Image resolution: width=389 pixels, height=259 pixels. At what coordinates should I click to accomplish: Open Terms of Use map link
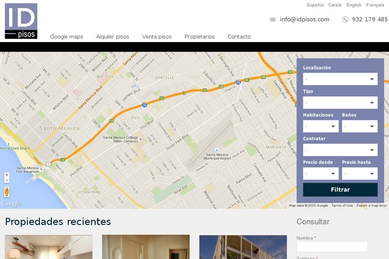click(342, 205)
